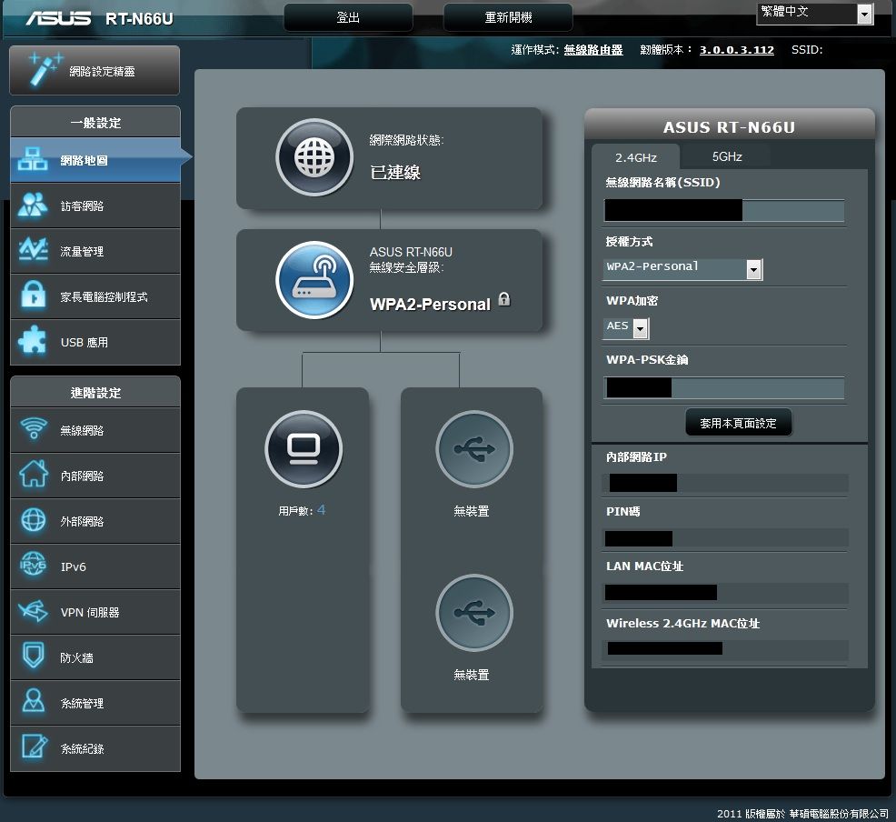Select VPN 伺服器 menu item text
Viewport: 896px width, 822px height.
coord(90,612)
